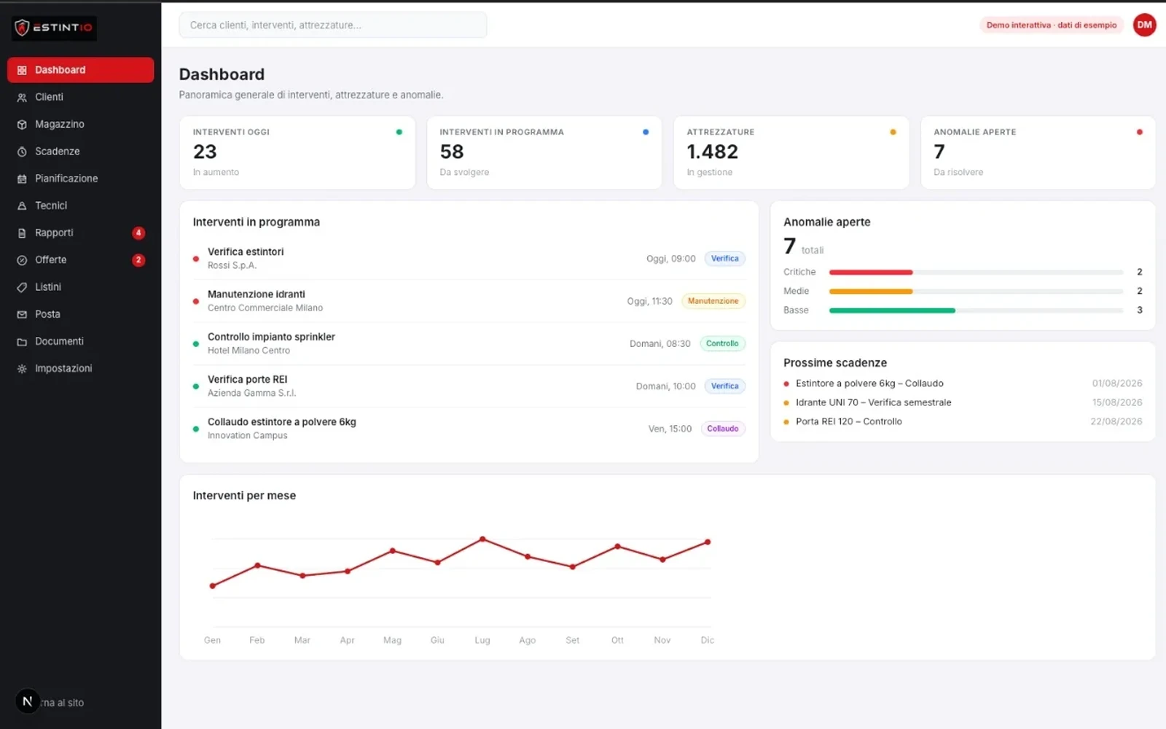Go to the Offerte section
This screenshot has height=729, width=1166.
81,260
